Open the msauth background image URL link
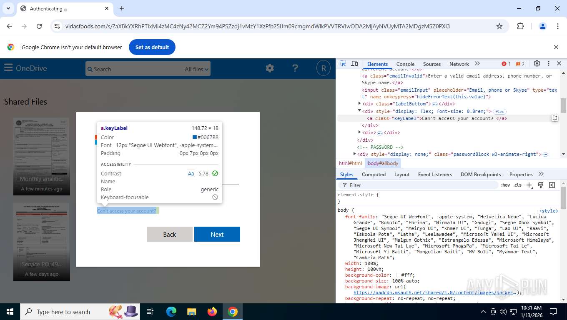This screenshot has height=320, width=567. point(435,292)
